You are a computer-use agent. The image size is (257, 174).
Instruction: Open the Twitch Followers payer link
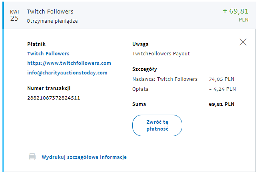pos(48,53)
